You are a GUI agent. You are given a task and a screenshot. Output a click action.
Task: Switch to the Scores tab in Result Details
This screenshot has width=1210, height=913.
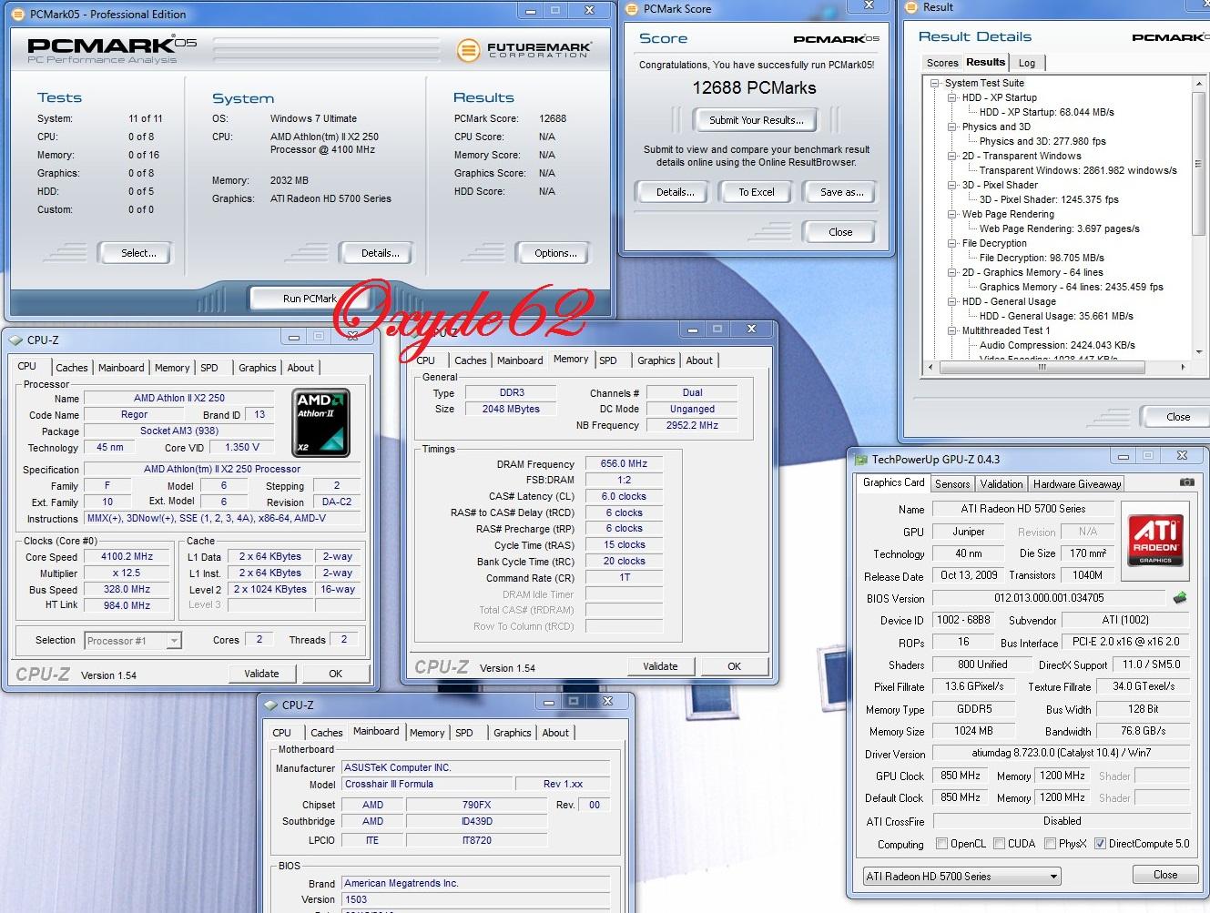[x=942, y=63]
